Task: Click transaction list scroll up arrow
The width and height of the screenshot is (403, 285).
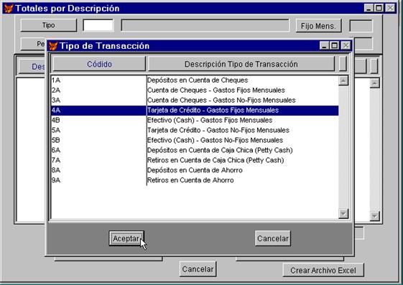Action: [343, 80]
